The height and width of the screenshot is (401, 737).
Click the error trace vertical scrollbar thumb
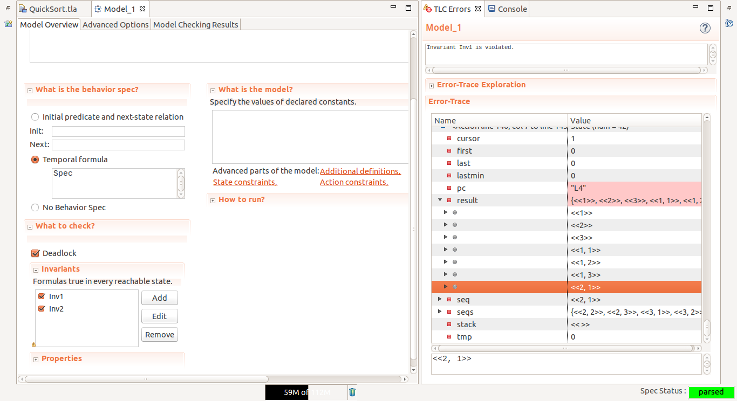tap(707, 328)
